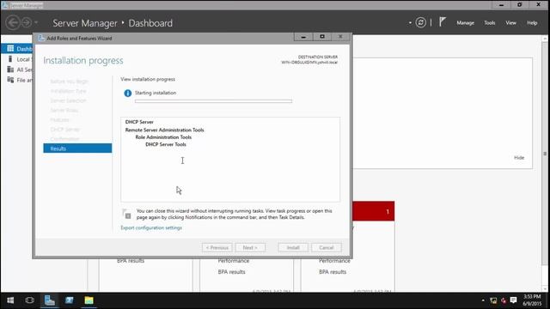Click the blue info icon beside Starting installation
Image resolution: width=550 pixels, height=309 pixels.
(128, 94)
